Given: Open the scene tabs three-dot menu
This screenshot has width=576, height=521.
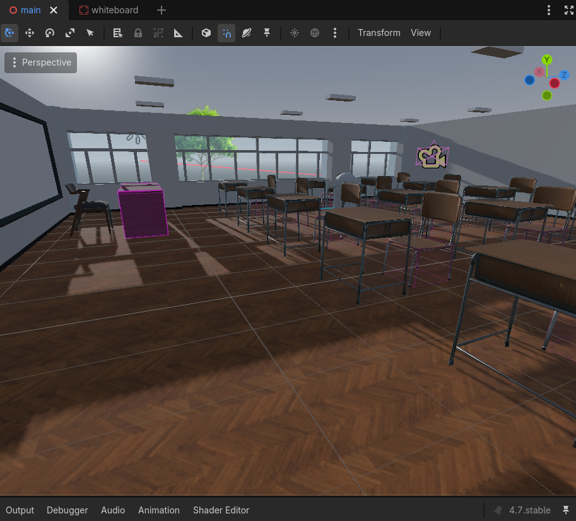Looking at the screenshot, I should click(x=548, y=10).
